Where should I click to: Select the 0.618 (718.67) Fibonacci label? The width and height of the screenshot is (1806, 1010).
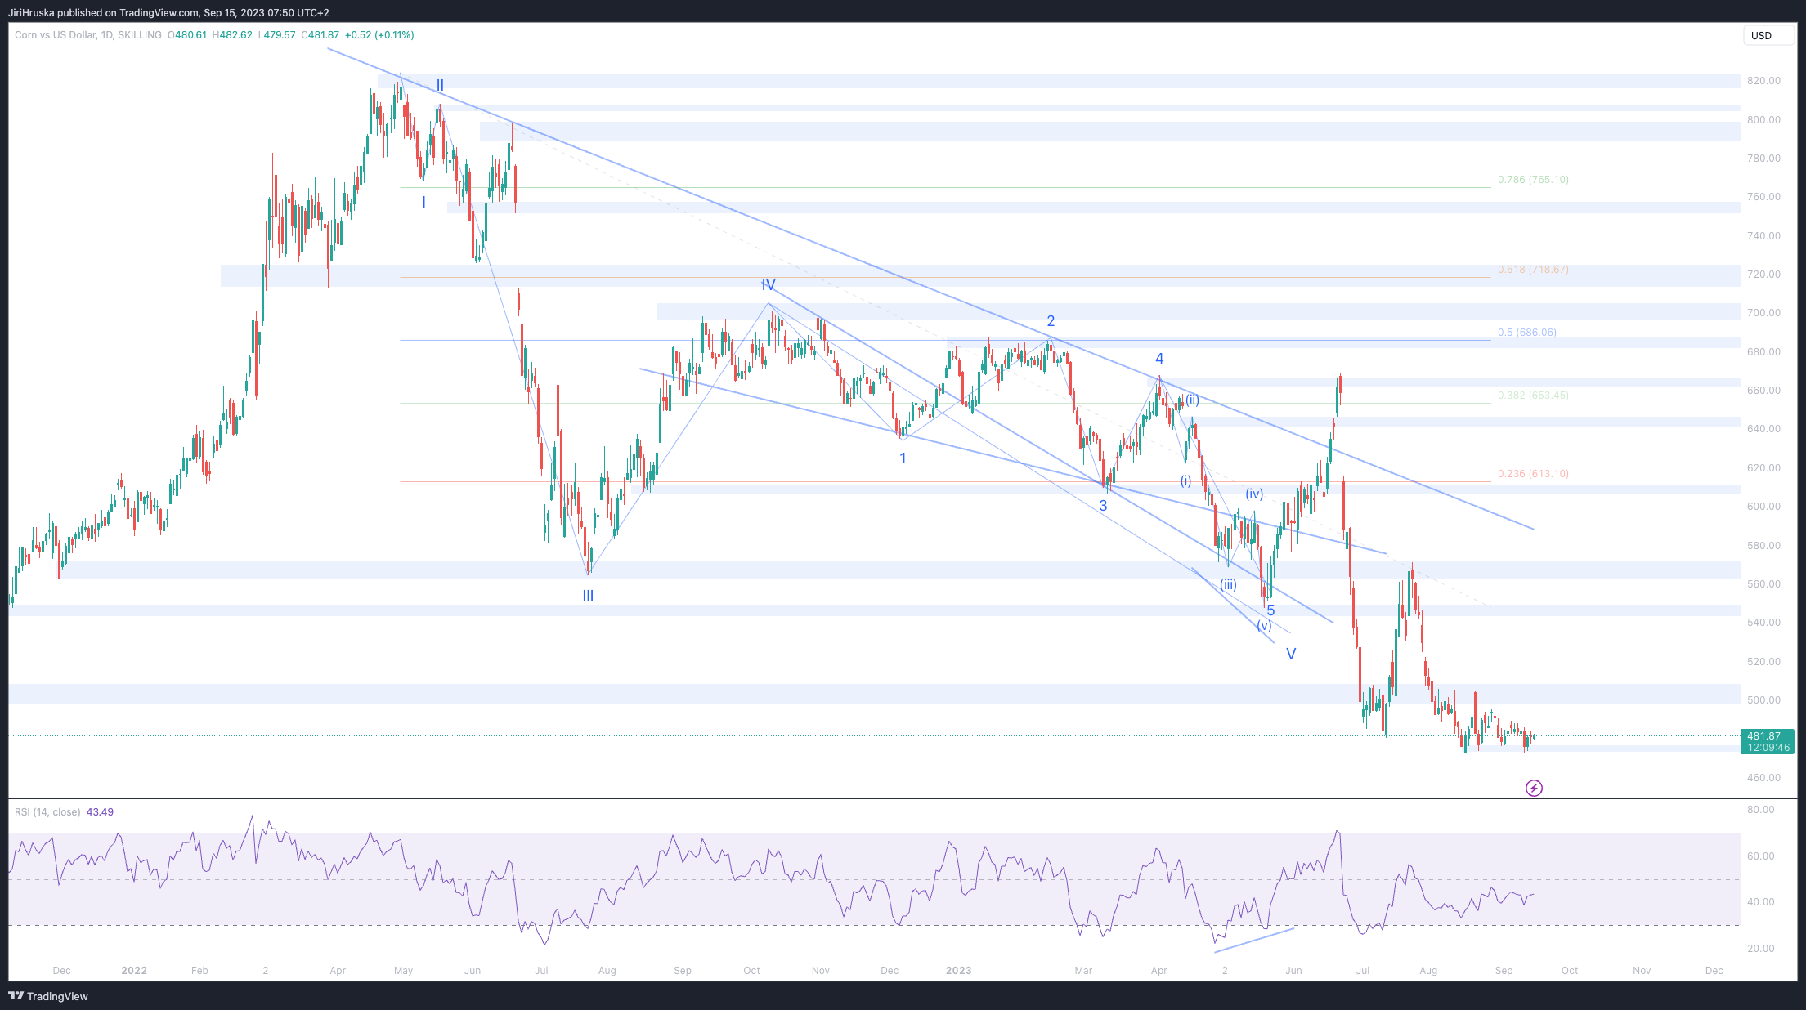1533,270
